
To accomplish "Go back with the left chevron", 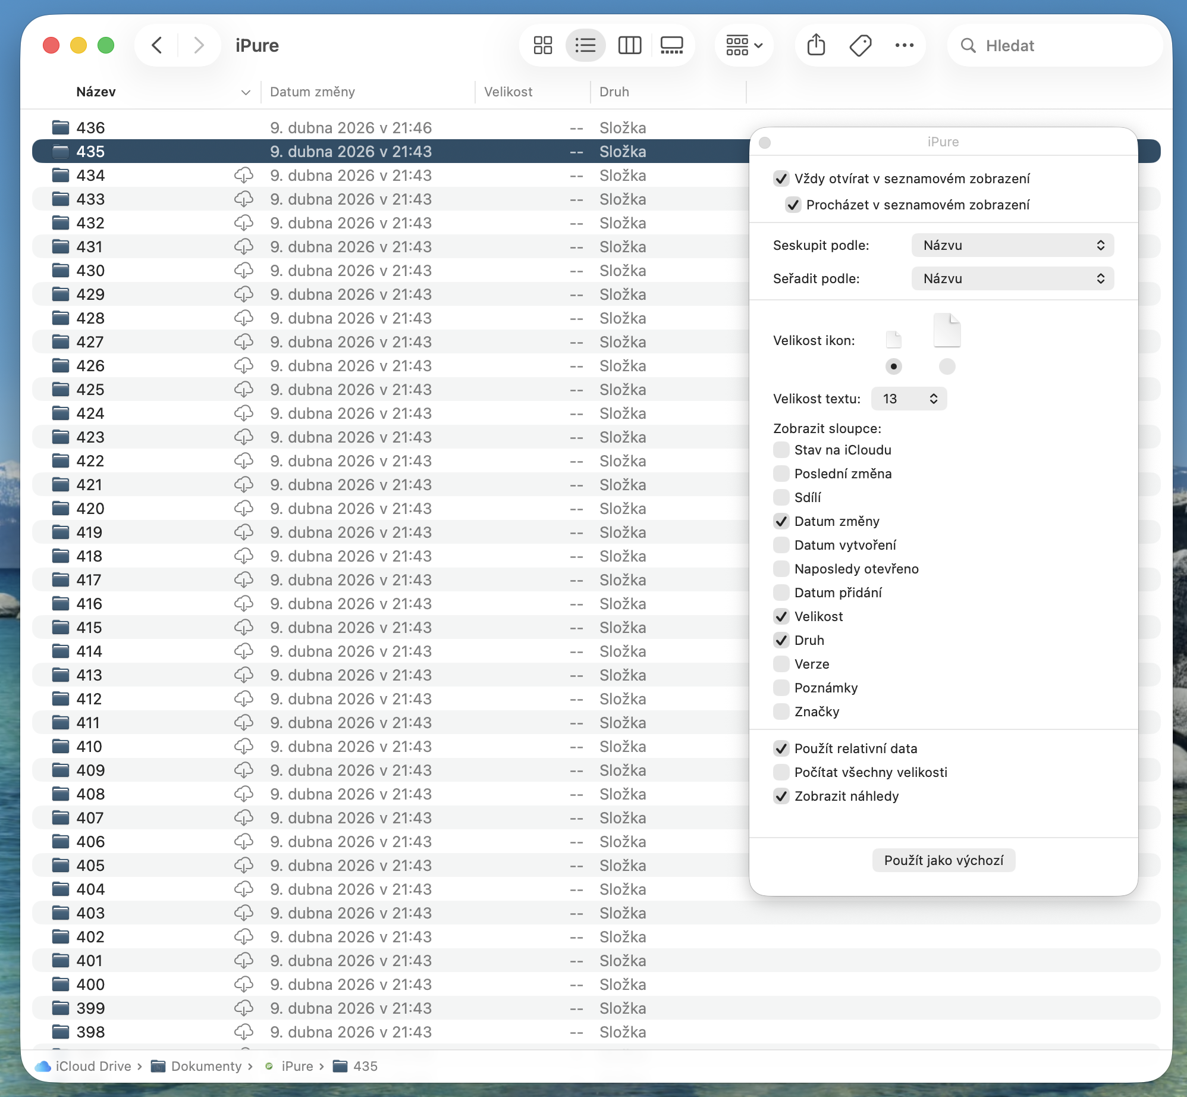I will [x=157, y=45].
